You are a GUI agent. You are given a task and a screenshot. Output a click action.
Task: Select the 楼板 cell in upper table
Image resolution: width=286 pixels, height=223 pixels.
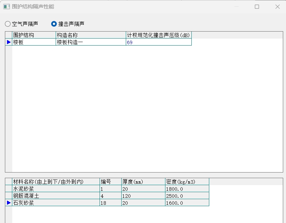34,42
